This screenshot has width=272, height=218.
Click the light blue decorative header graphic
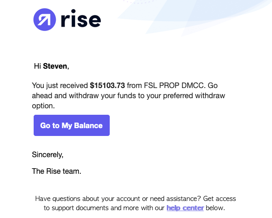click(194, 17)
